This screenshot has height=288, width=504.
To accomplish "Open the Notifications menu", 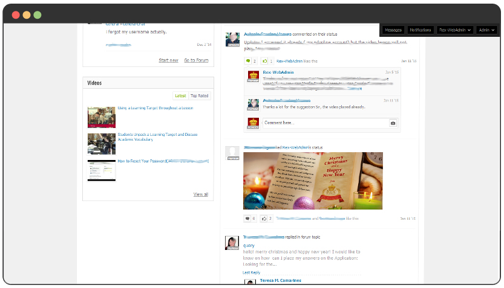I will 420,30.
